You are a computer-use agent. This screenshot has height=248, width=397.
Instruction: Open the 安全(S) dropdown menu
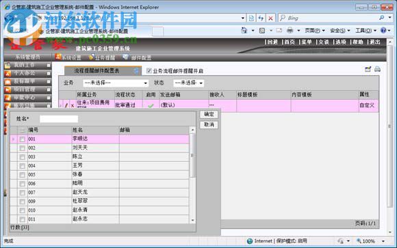340,31
